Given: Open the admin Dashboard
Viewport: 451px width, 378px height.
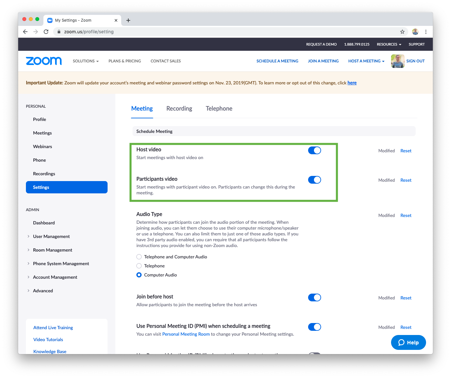Looking at the screenshot, I should (44, 223).
